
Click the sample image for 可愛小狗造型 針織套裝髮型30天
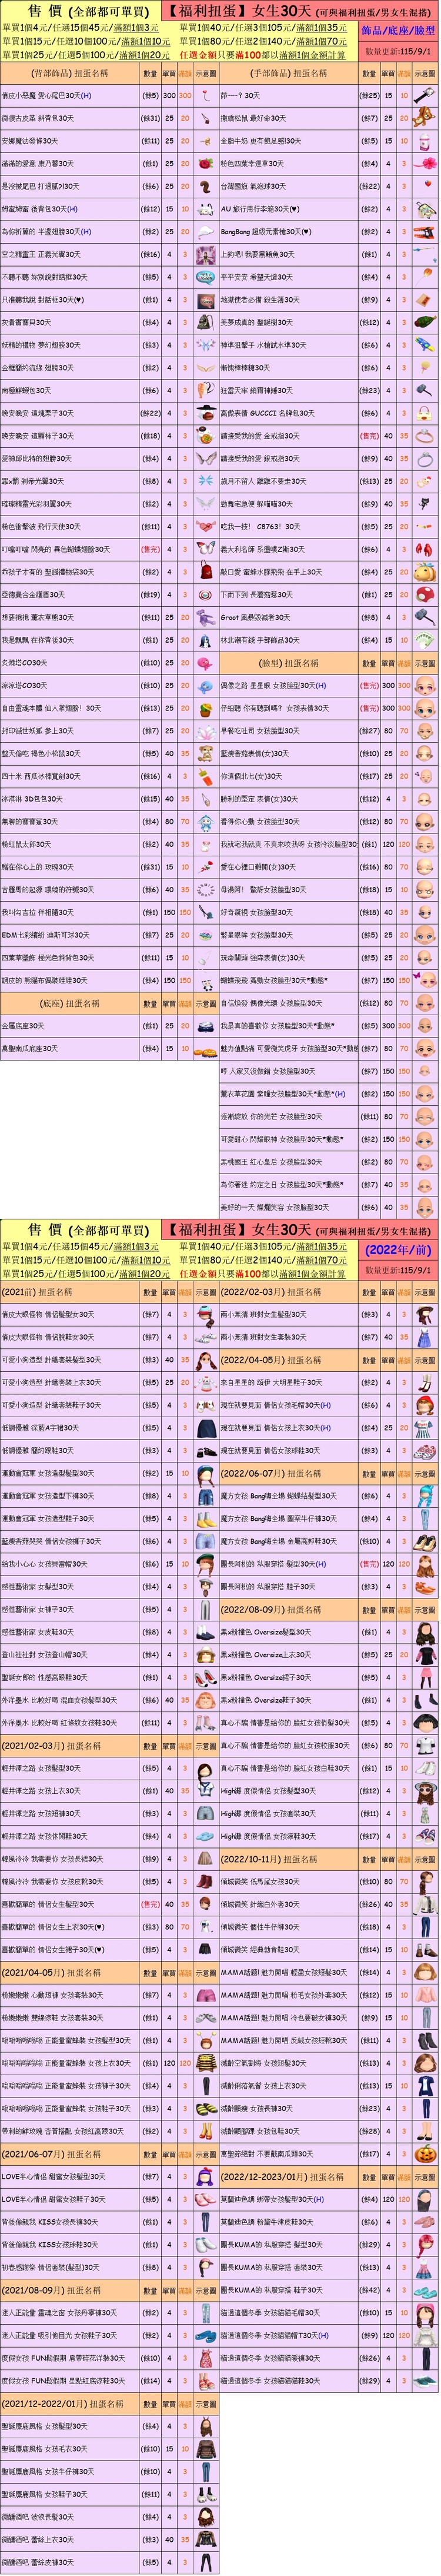(x=205, y=1360)
